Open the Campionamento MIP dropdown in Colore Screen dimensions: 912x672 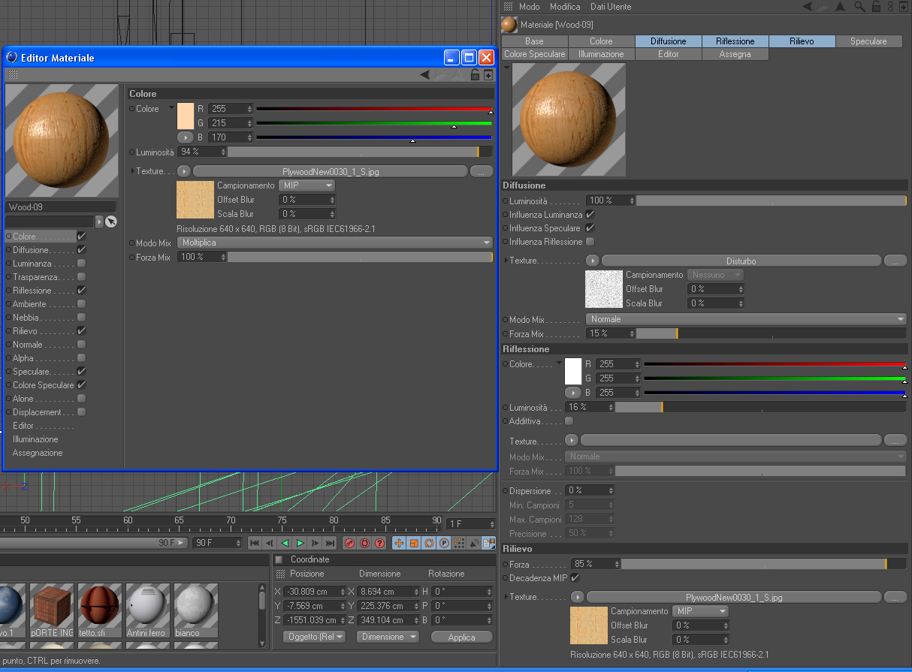(x=307, y=185)
